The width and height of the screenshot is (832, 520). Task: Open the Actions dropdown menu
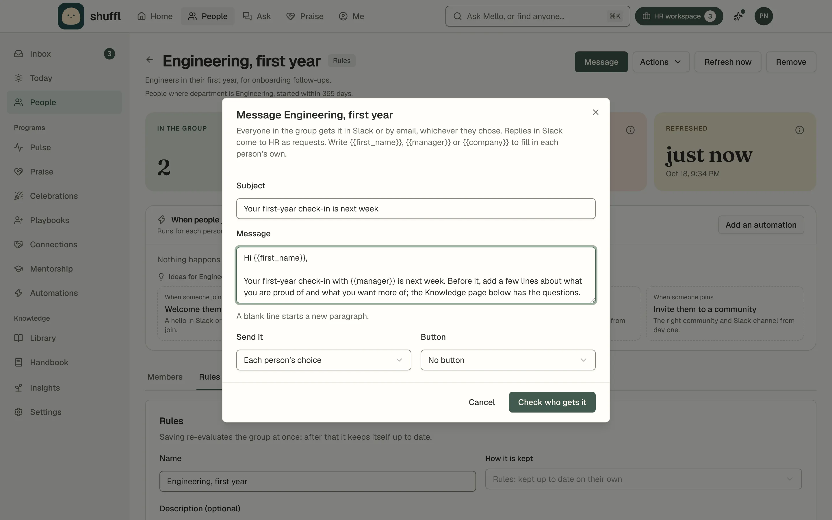tap(661, 62)
